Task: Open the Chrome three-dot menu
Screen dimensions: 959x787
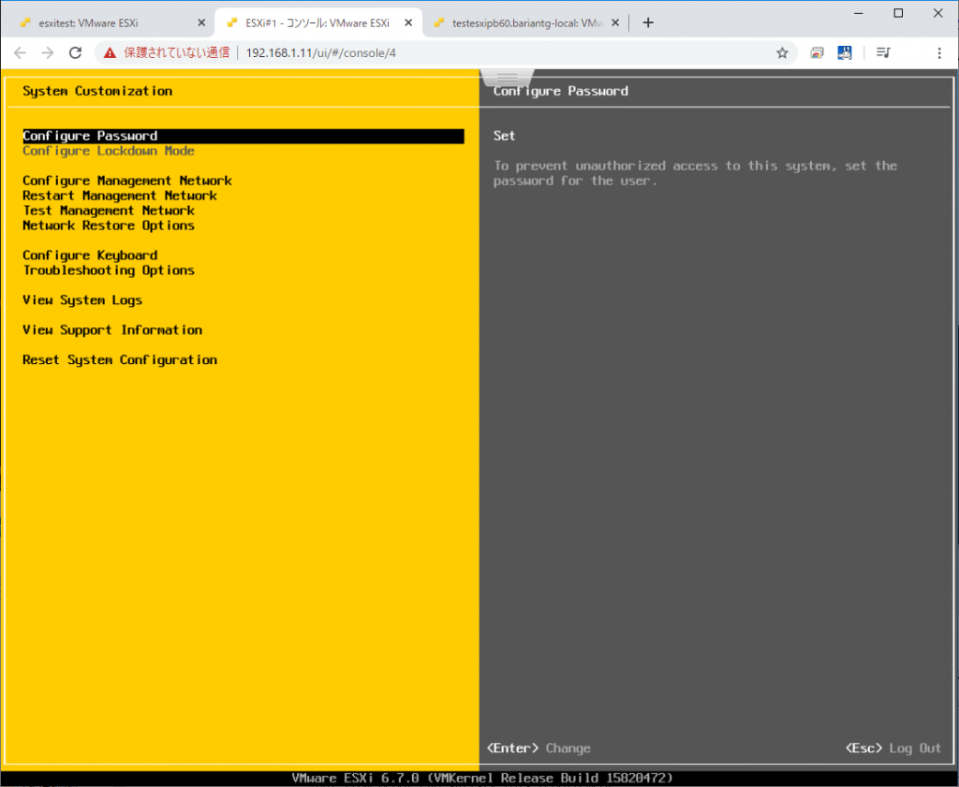Action: pos(938,53)
